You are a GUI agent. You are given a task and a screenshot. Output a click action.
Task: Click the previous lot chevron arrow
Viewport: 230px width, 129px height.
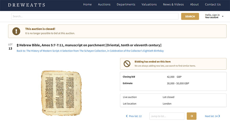point(127,116)
